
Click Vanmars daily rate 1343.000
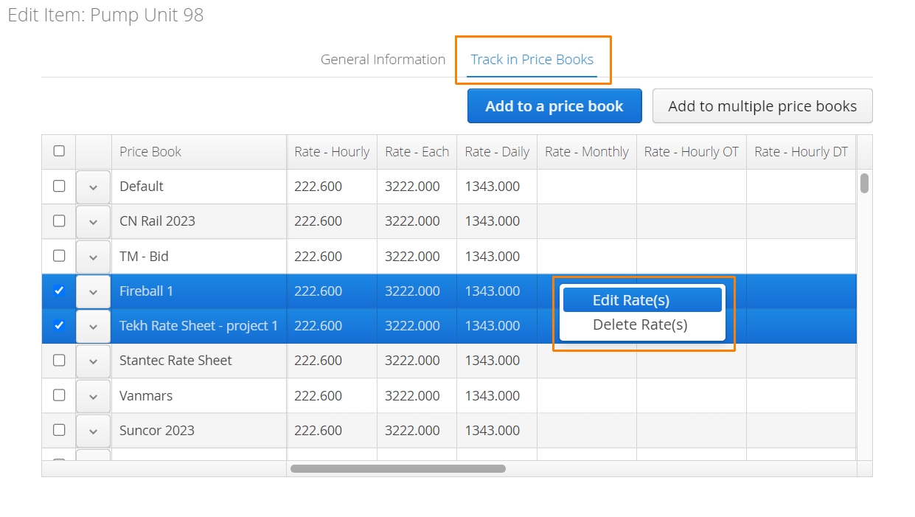coord(497,396)
